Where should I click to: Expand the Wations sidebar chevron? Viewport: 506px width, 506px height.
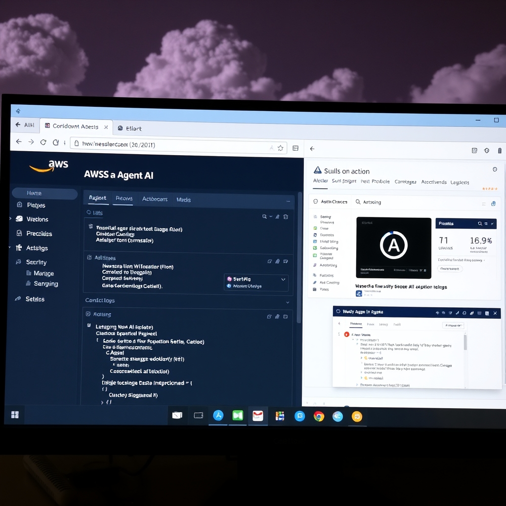pyautogui.click(x=10, y=218)
